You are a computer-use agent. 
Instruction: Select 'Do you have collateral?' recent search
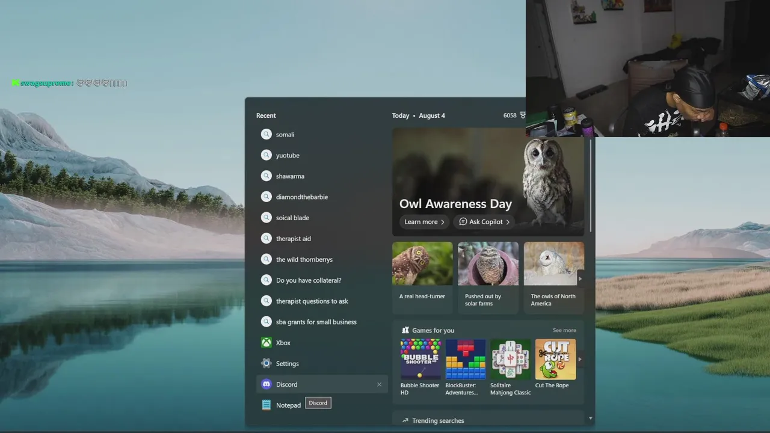pyautogui.click(x=309, y=280)
